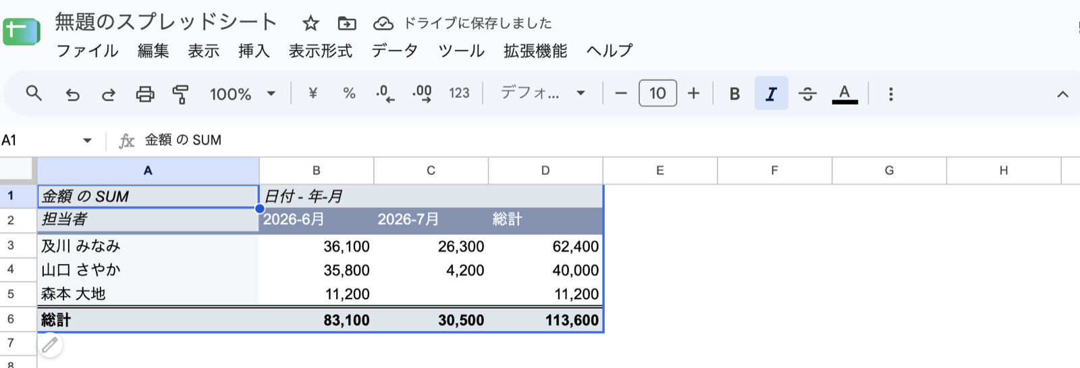Open the name box dropdown arrow

tap(87, 140)
